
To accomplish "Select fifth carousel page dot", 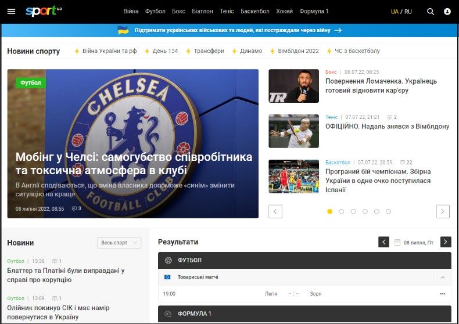I will tap(376, 211).
